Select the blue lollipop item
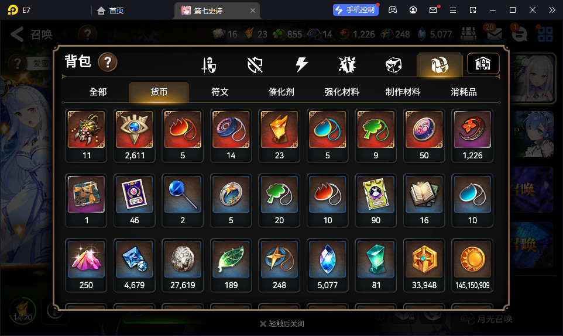This screenshot has width=563, height=336. coord(183,200)
